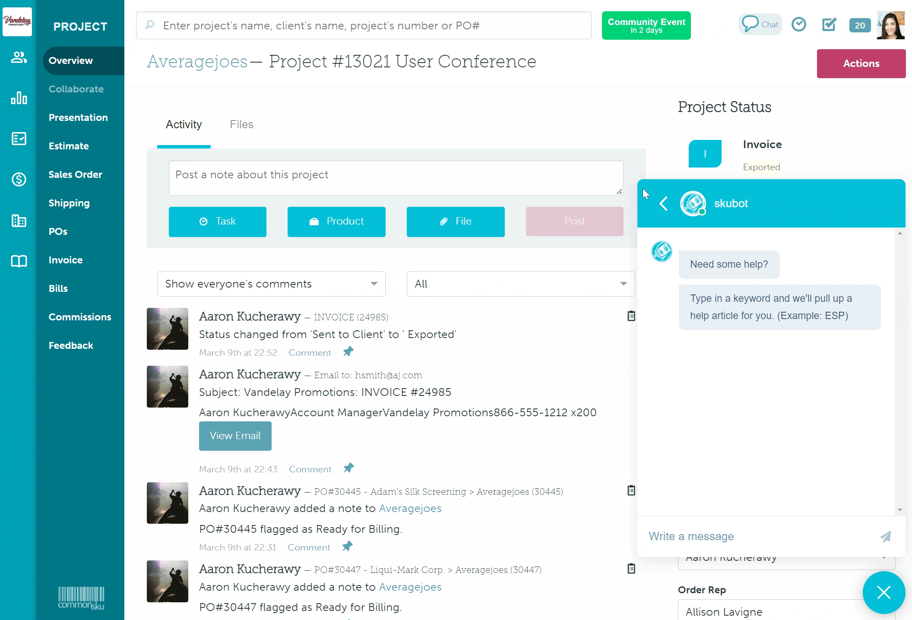Open the Averagejoes client link in title
Viewport: 912px width, 620px height.
pyautogui.click(x=197, y=62)
